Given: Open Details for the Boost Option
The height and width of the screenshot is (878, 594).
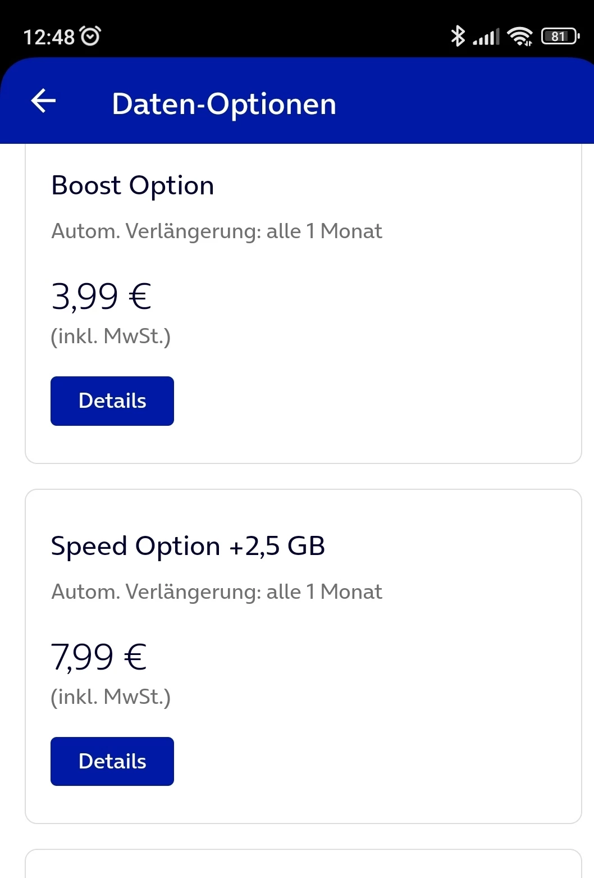Looking at the screenshot, I should point(112,401).
